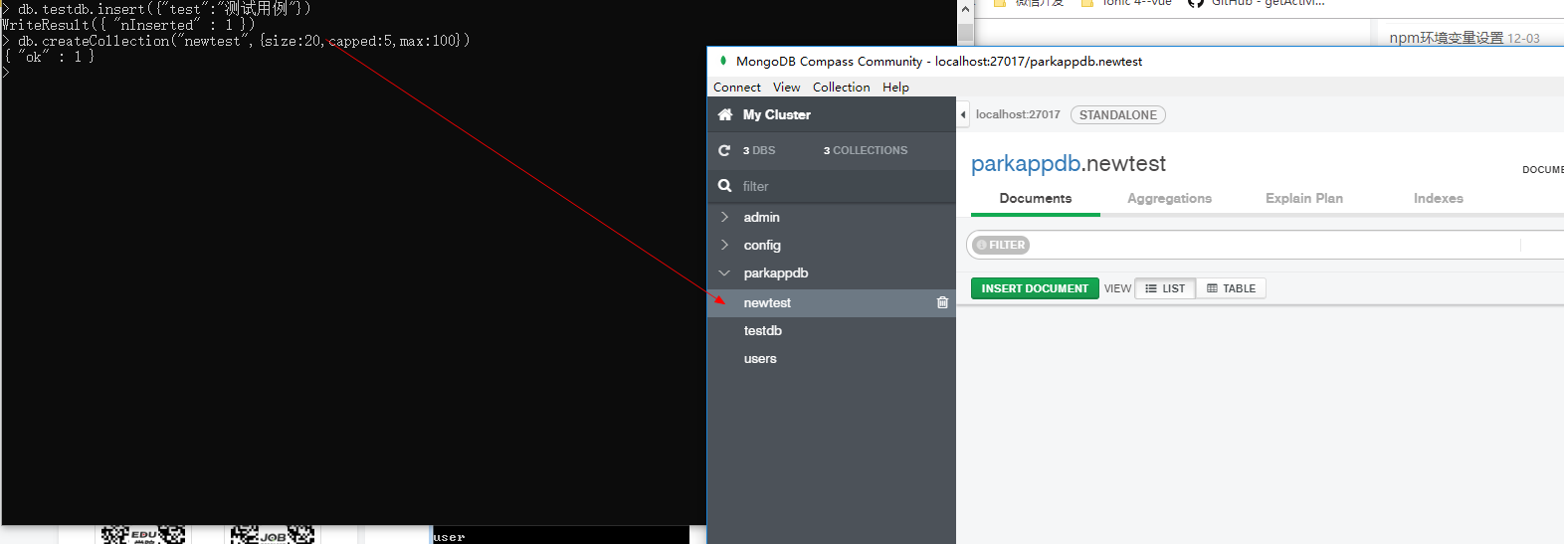Image resolution: width=1564 pixels, height=544 pixels.
Task: Switch to the Aggregations tab
Action: [1170, 198]
